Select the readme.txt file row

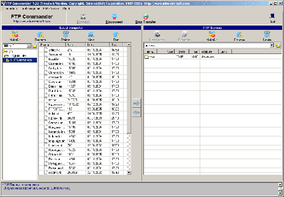tap(83, 172)
